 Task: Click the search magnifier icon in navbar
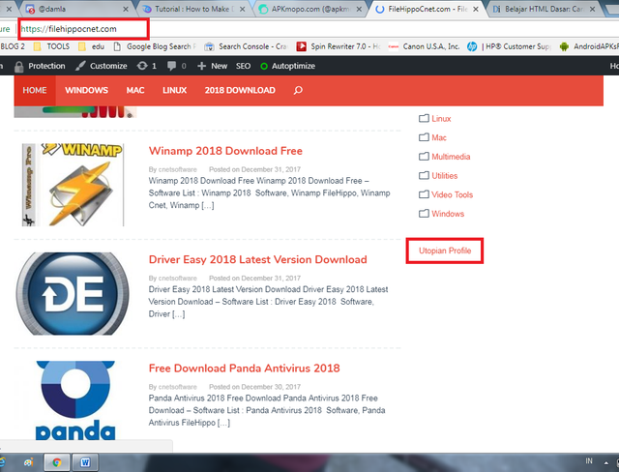298,90
